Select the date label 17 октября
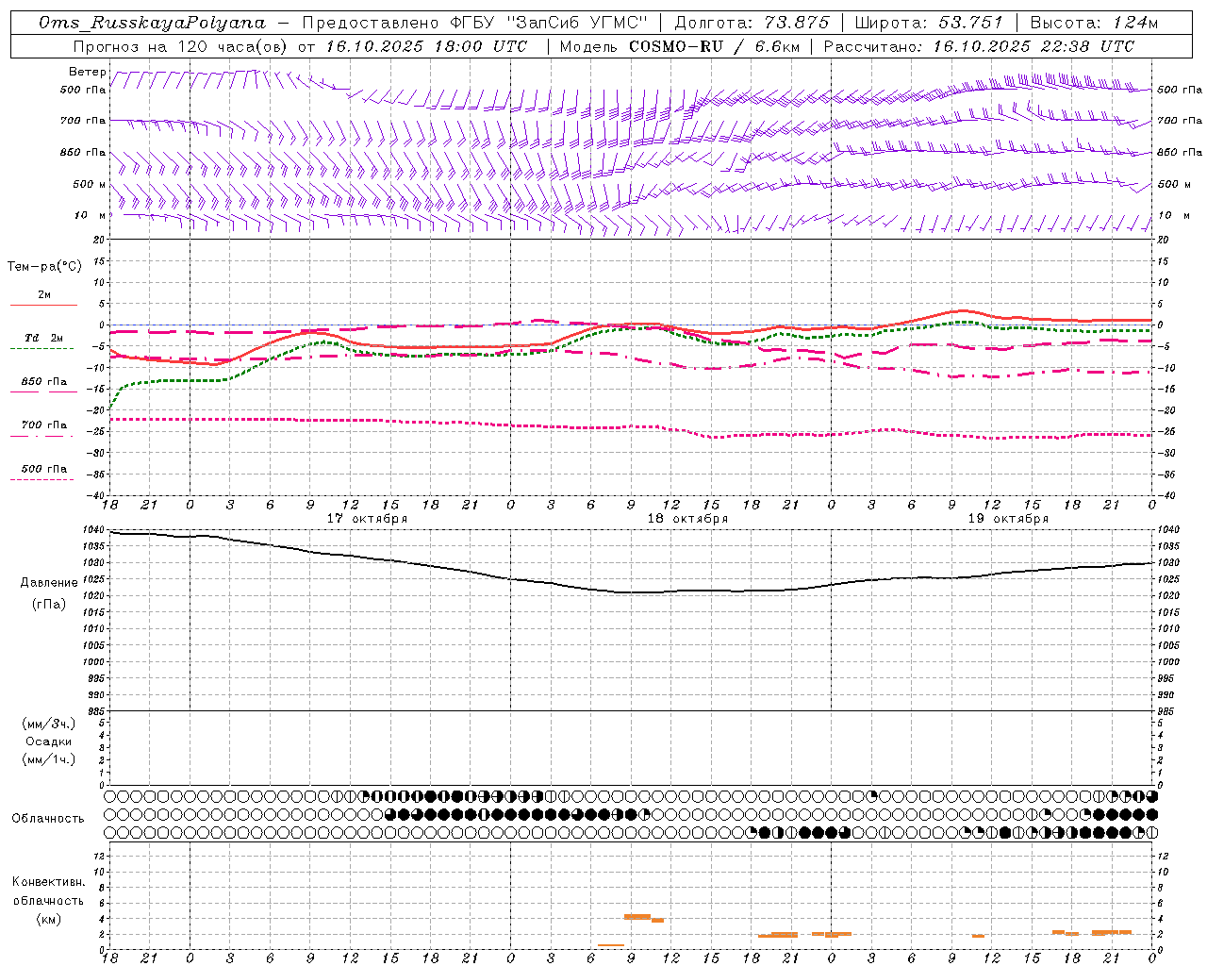Viewport: 1207px width, 966px height. point(367,519)
